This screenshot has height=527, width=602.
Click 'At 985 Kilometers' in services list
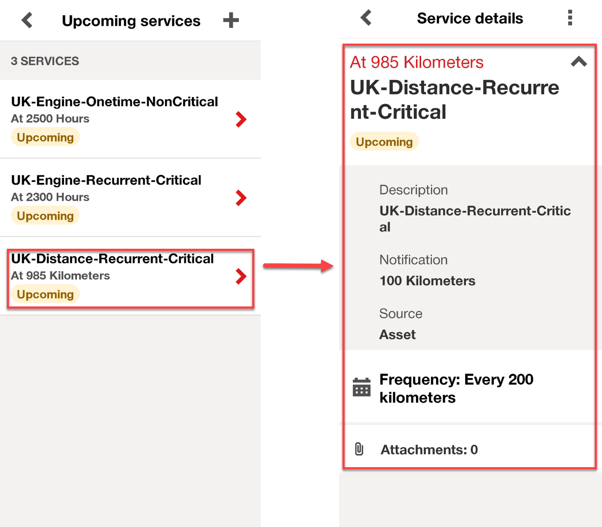pos(60,276)
